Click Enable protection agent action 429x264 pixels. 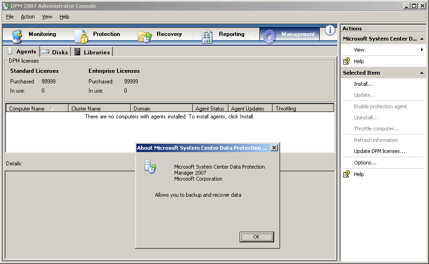click(x=380, y=106)
